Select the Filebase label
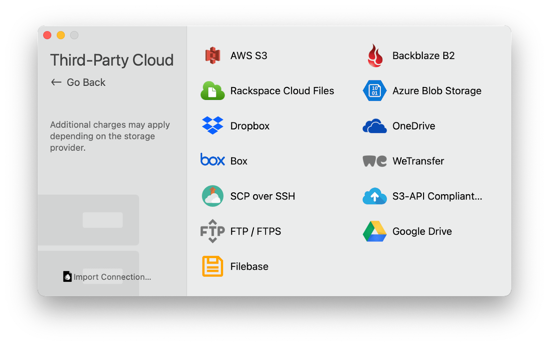 point(249,266)
